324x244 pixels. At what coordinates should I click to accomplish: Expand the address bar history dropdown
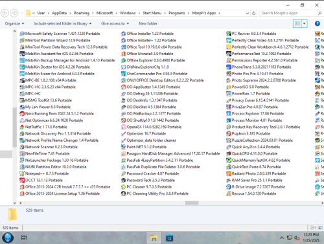tap(248, 13)
